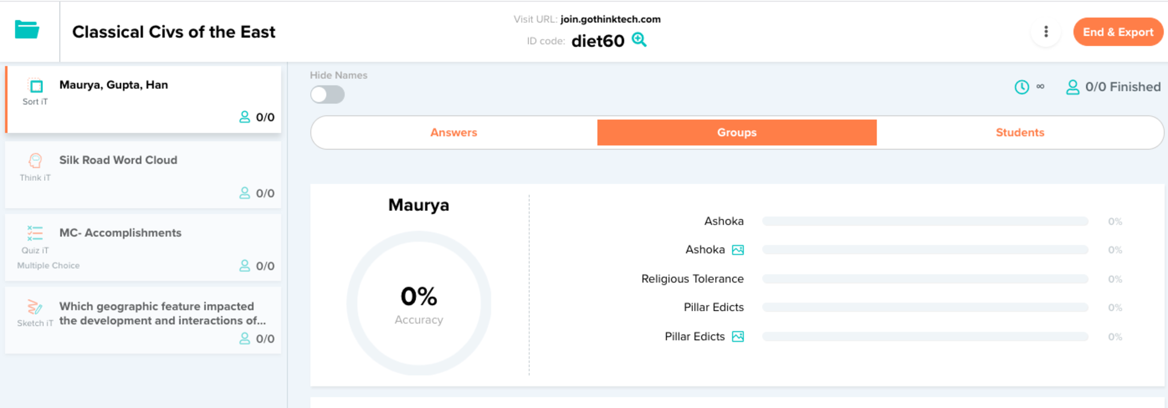Screen dimensions: 1168x408
Task: Click the Sketch iT pencil icon
Action: (35, 307)
